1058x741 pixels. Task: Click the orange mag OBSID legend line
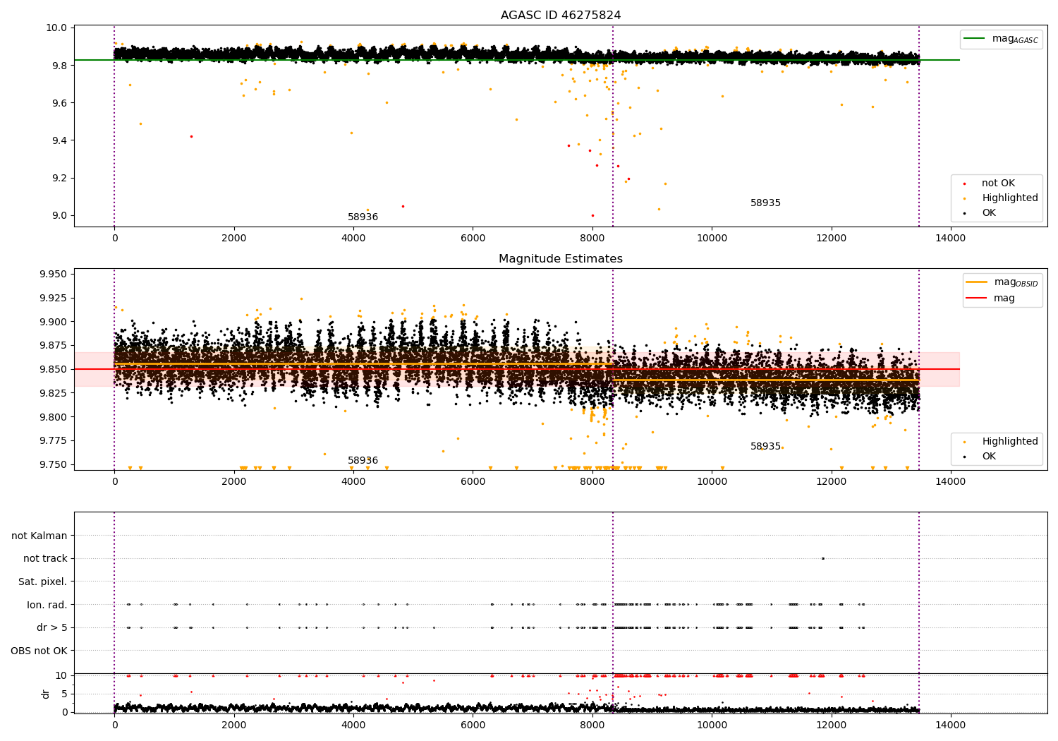point(977,282)
